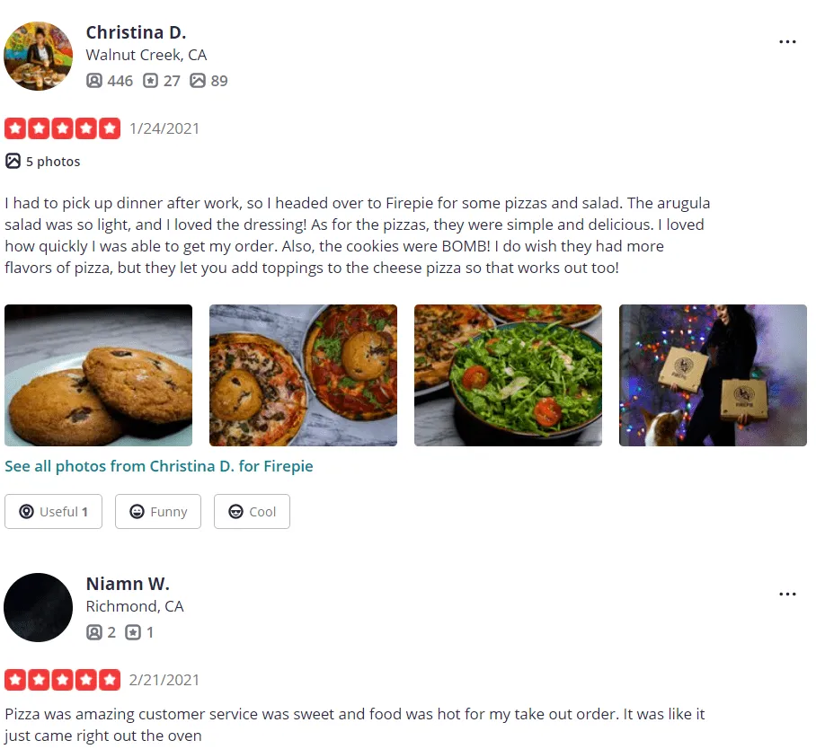This screenshot has width=816, height=749.
Task: Open the more options menu for Christina's review
Action: point(787,41)
